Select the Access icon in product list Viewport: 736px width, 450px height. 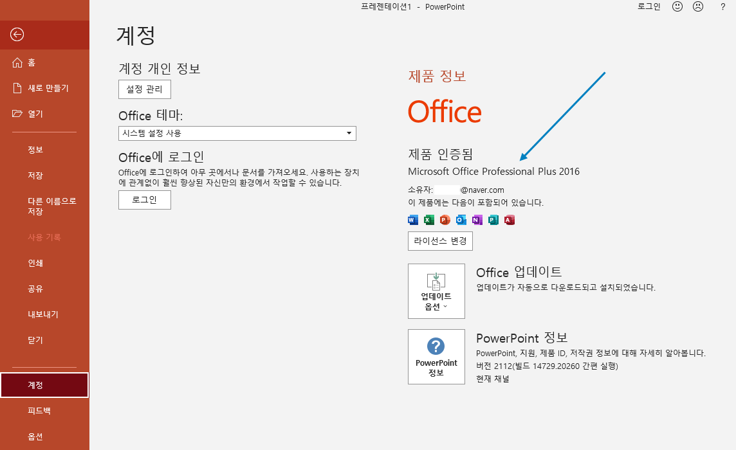[x=510, y=220]
